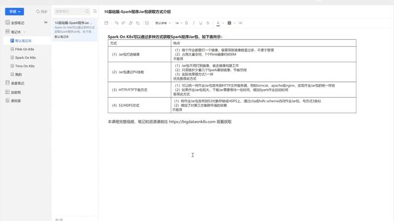Select the eraser clear-format icon
Screen dimensions: 394x221
pyautogui.click(x=131, y=23)
